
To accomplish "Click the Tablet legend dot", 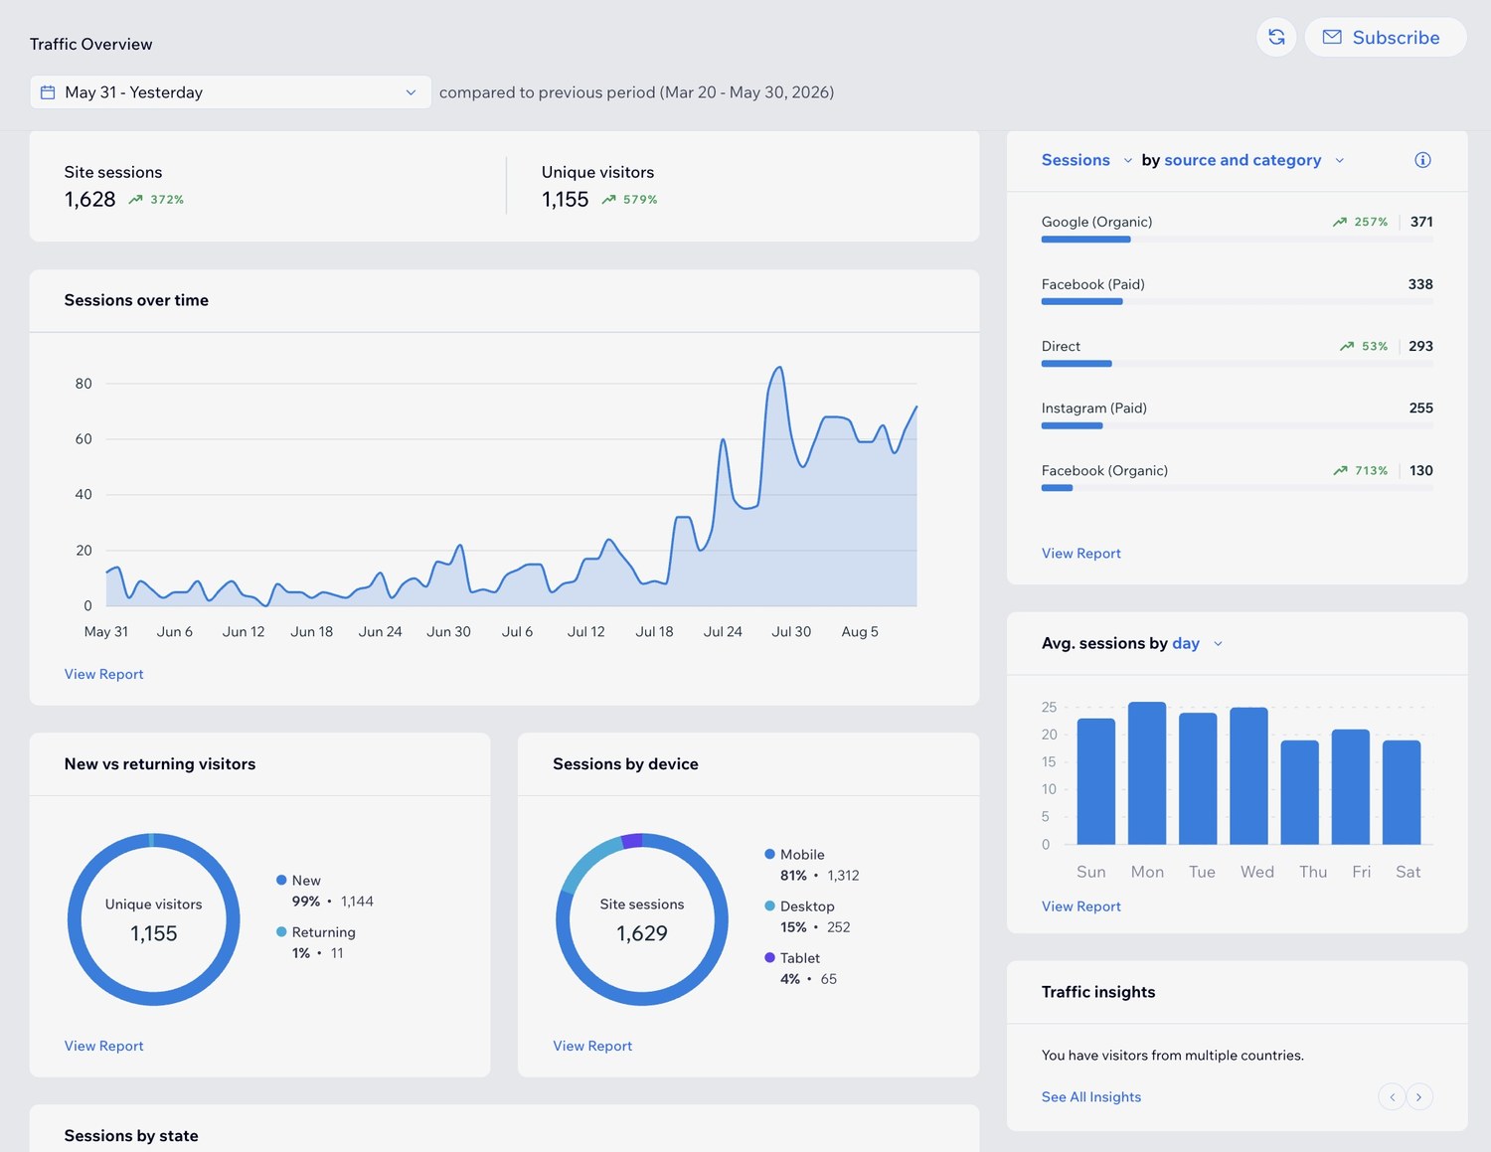I will coord(769,957).
